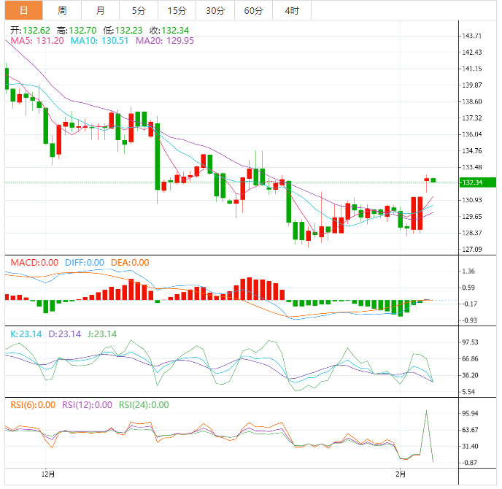Click the 12月 date axis marker
The image size is (502, 489).
pos(49,474)
